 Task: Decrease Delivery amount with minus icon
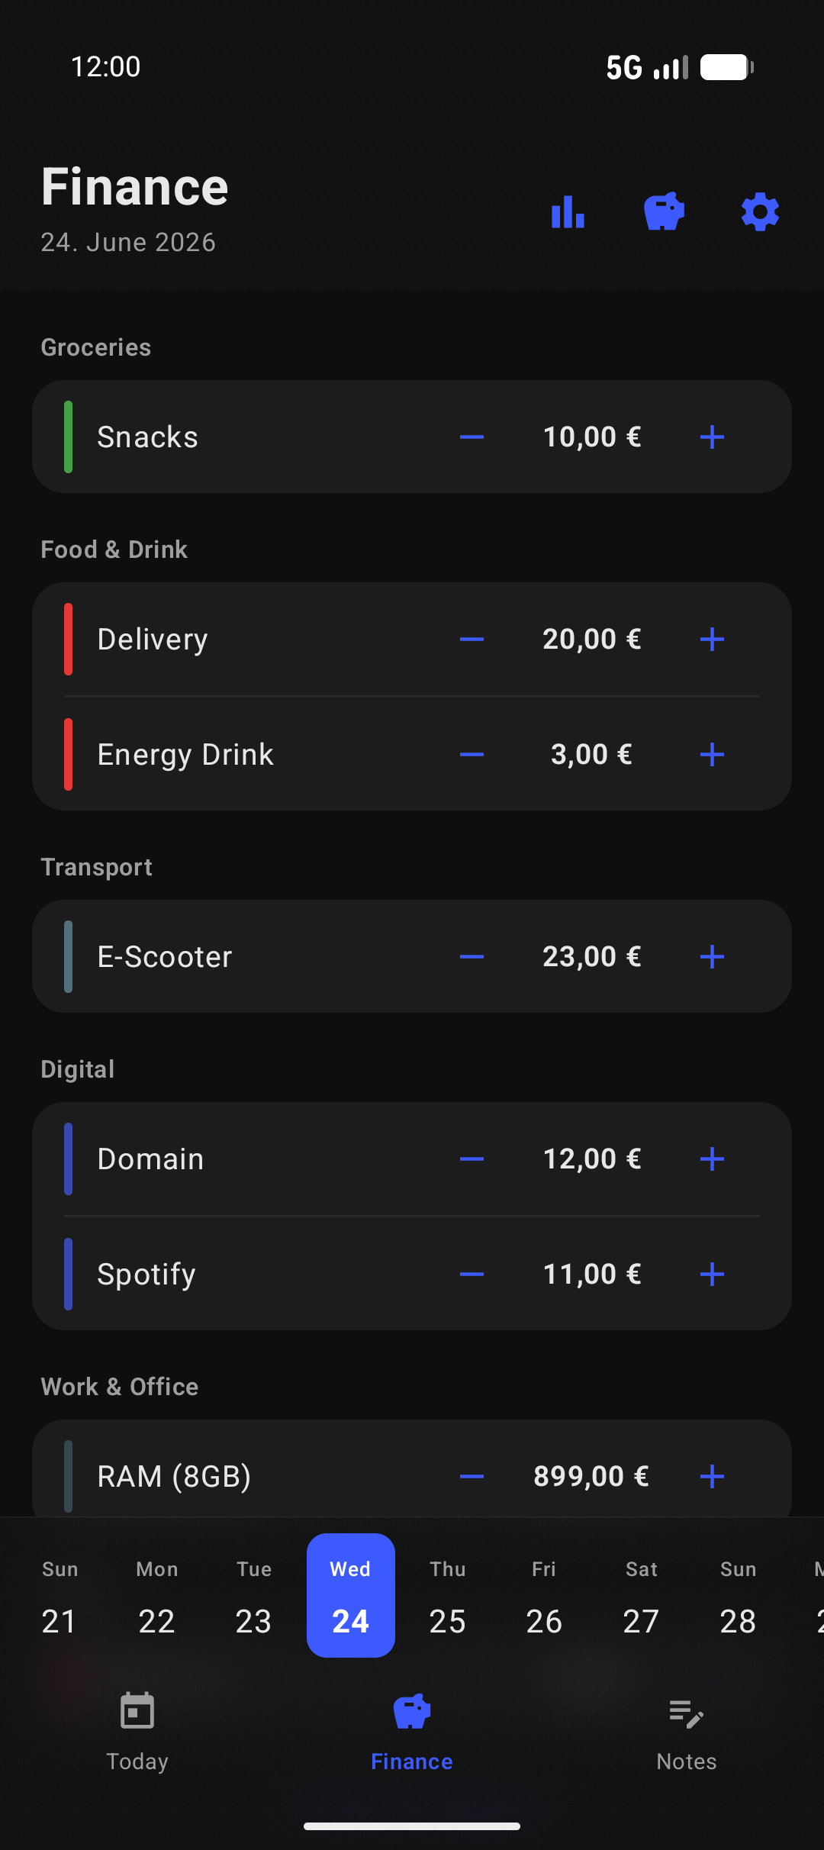[472, 639]
